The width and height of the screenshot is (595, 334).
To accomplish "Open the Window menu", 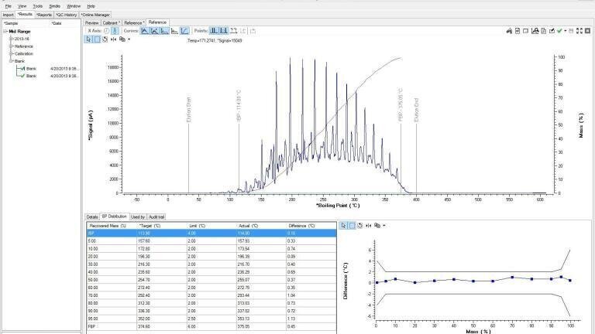I will (74, 6).
